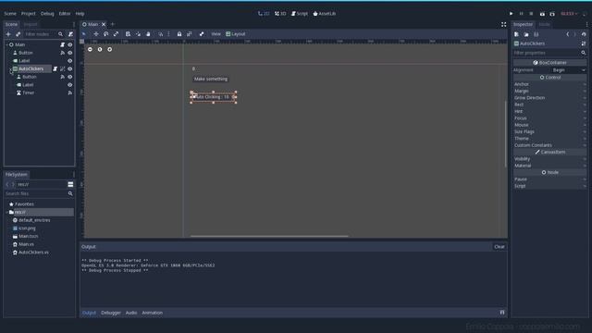Select the Rotate Mode tool
Image resolution: width=592 pixels, height=333 pixels.
(106, 34)
